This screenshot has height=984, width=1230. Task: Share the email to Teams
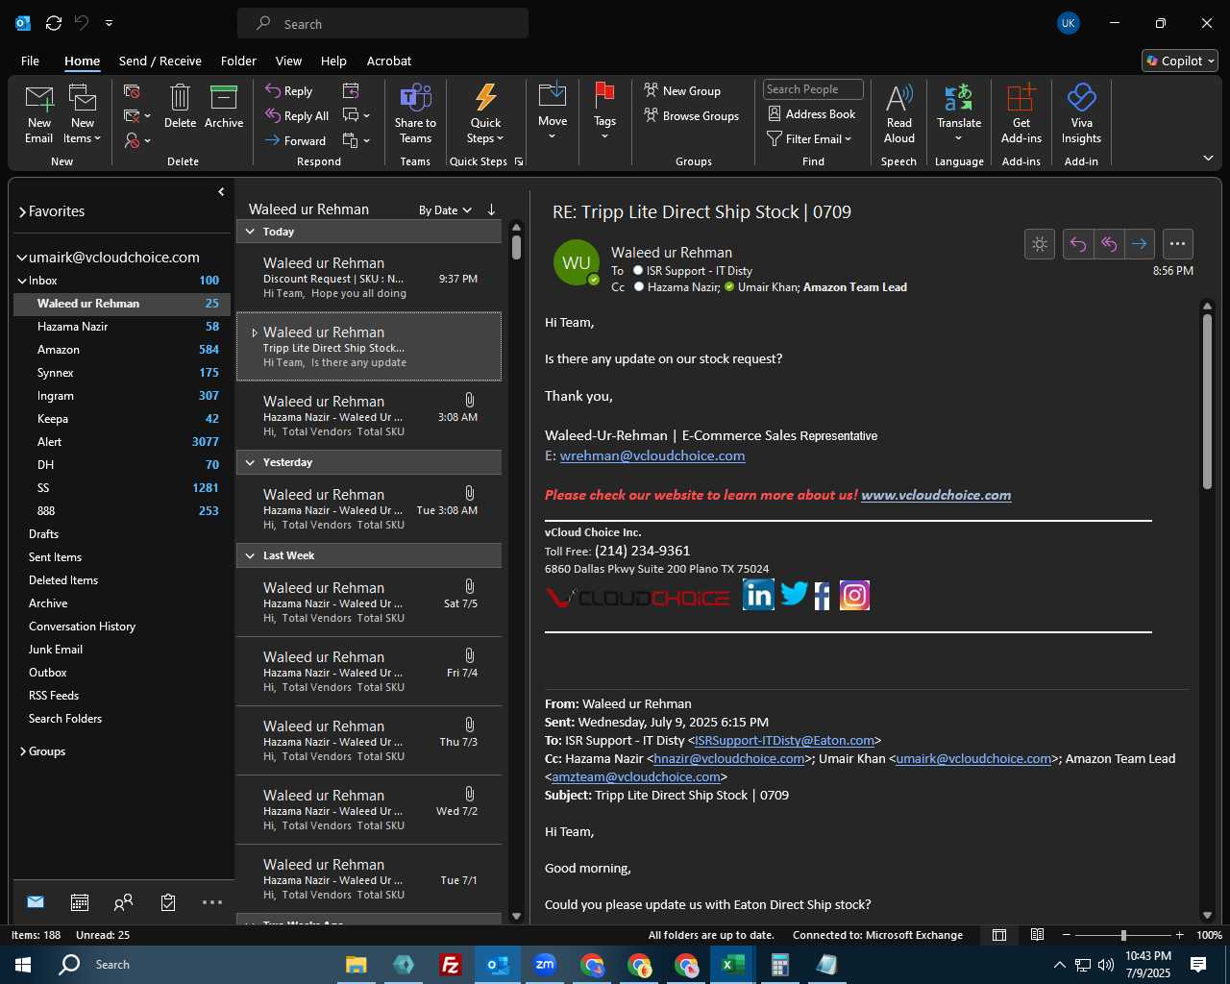pos(415,113)
